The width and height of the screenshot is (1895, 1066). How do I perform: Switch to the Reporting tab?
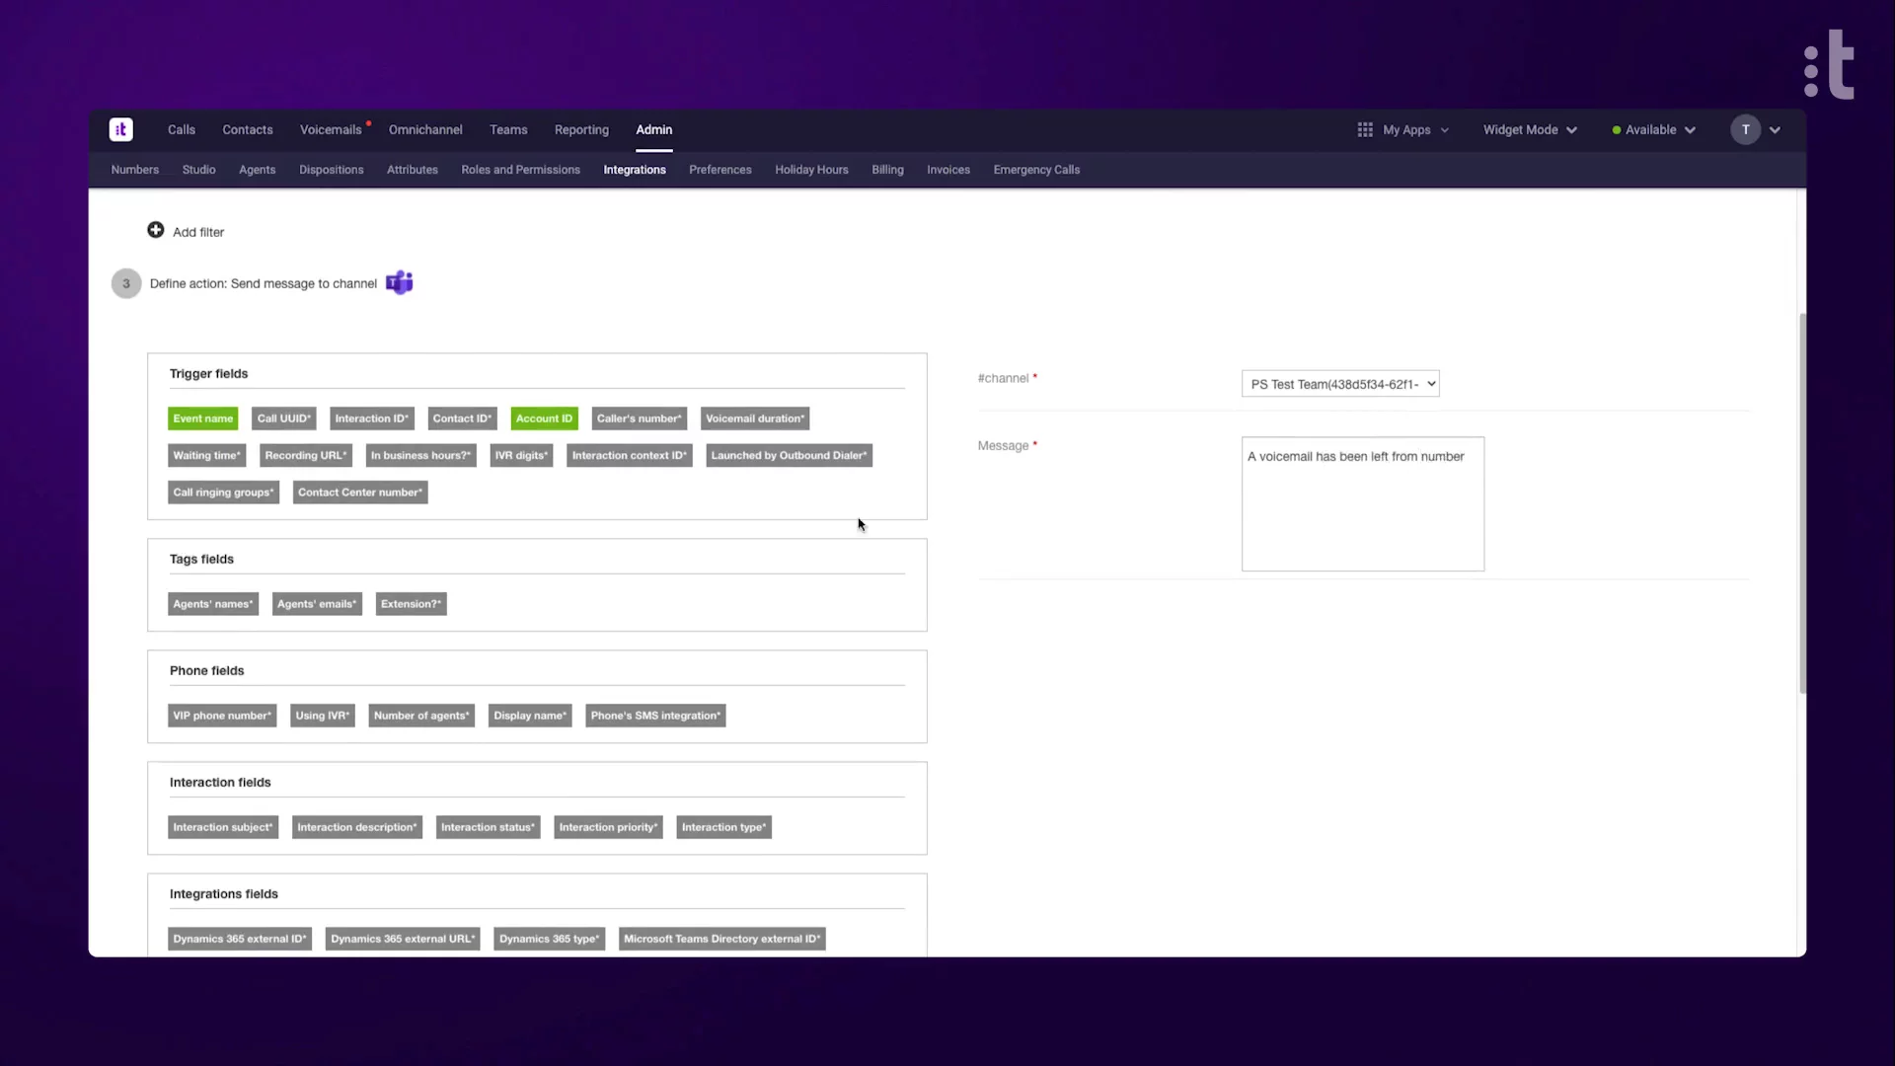[x=581, y=129]
